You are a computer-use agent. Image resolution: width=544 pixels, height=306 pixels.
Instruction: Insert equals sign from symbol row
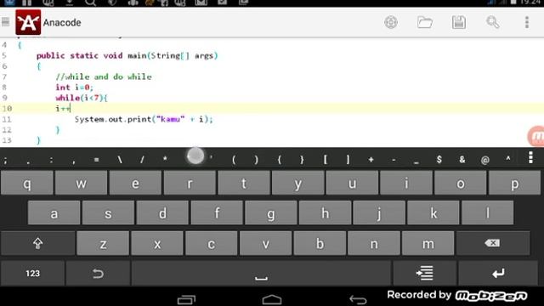(96, 160)
